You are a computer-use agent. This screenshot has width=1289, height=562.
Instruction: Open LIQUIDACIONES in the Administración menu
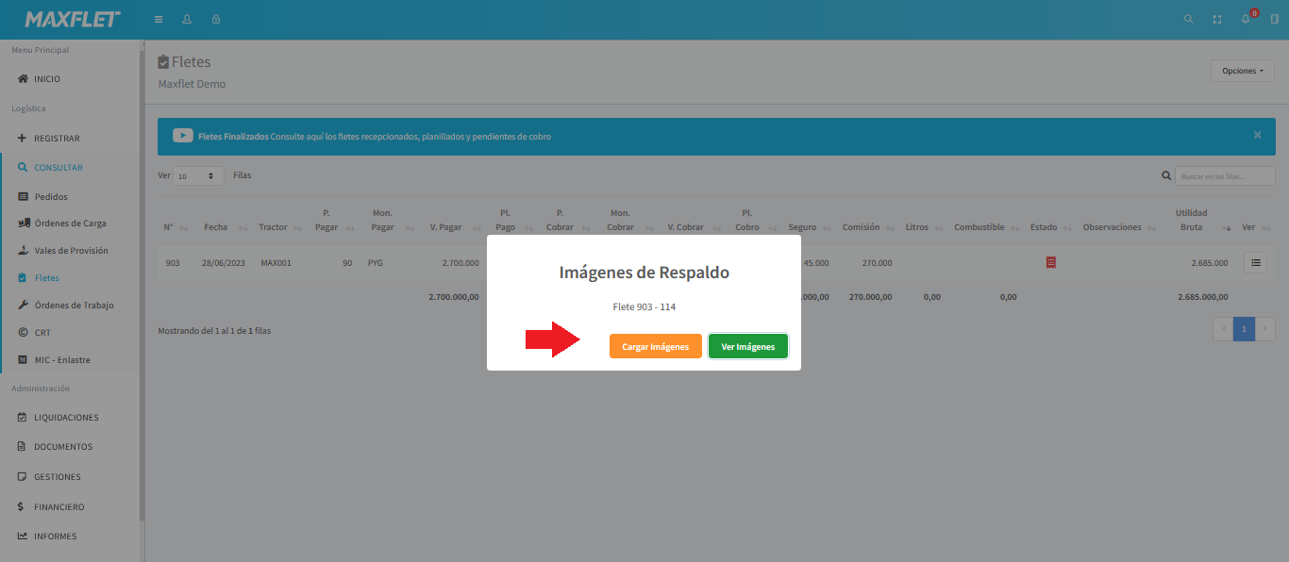(x=66, y=418)
